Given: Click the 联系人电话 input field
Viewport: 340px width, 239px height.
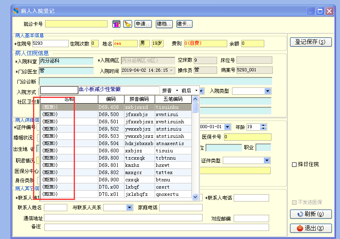Looking at the screenshot, I should coord(251,198).
